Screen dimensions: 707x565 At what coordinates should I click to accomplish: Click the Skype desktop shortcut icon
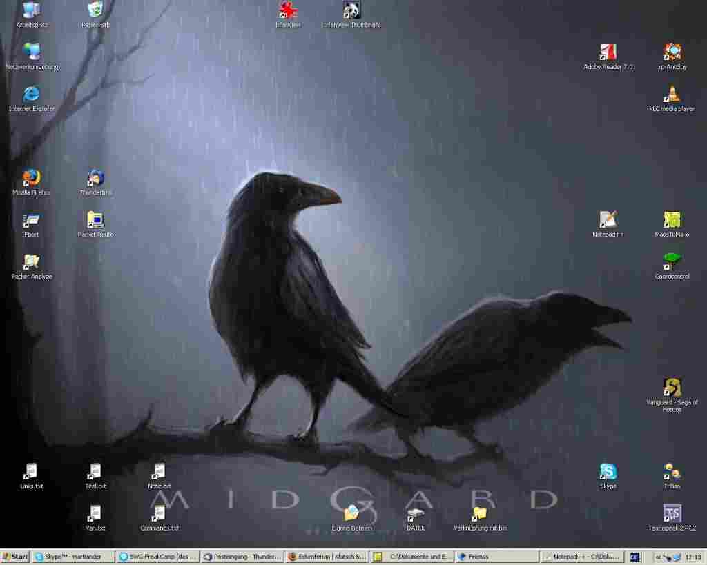(608, 472)
